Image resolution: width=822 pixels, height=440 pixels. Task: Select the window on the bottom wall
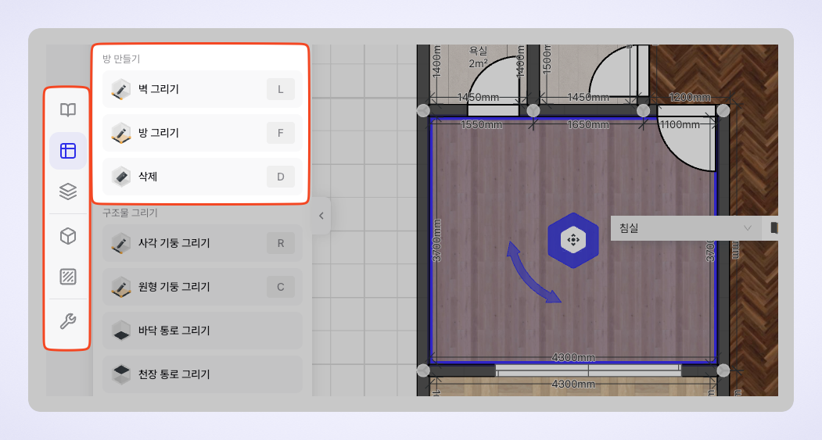[x=588, y=371]
